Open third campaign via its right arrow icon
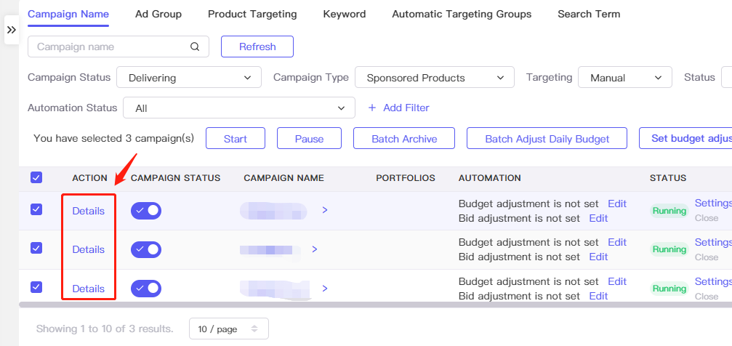732x346 pixels. (325, 289)
